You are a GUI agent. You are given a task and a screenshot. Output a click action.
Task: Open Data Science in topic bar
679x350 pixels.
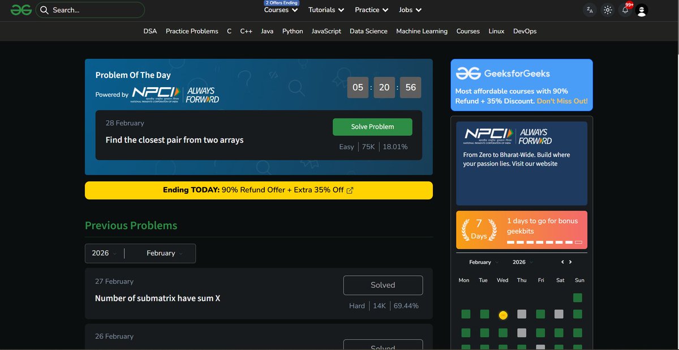pos(368,31)
